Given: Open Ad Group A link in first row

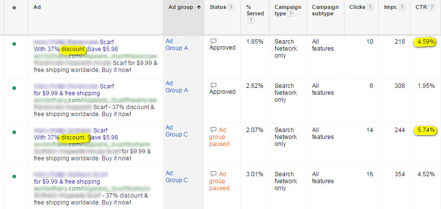Looking at the screenshot, I should click(176, 45).
